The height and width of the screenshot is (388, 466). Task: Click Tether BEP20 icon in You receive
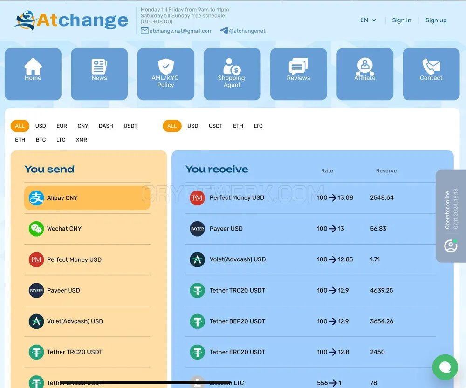pos(197,321)
